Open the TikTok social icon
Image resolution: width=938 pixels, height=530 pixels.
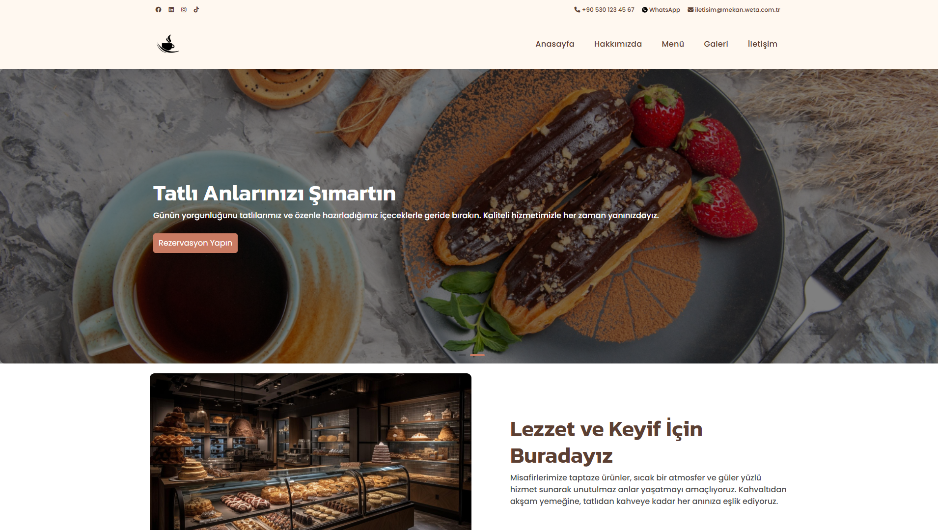(196, 9)
